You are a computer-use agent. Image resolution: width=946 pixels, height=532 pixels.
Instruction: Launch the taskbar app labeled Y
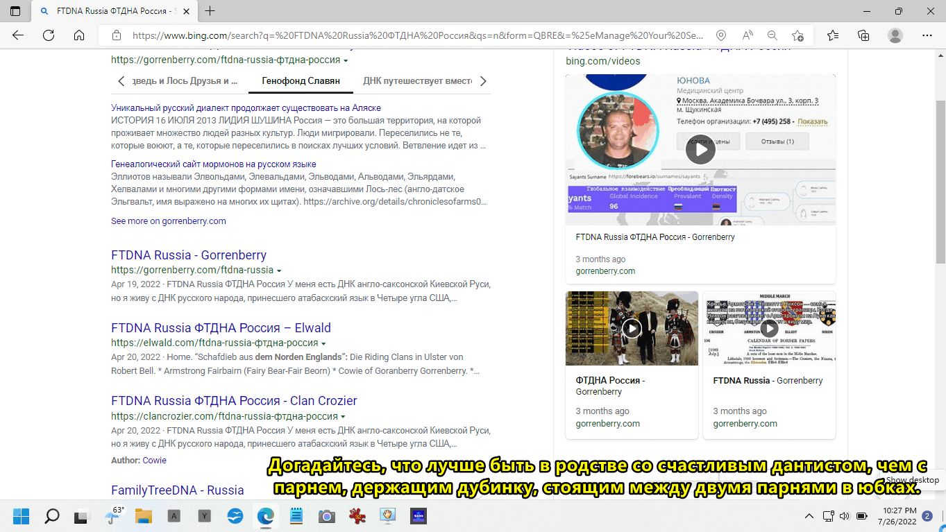click(x=204, y=516)
